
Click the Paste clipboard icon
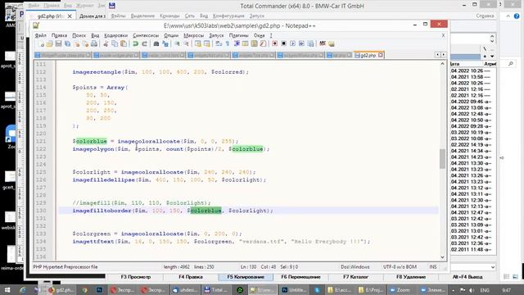pos(124,43)
